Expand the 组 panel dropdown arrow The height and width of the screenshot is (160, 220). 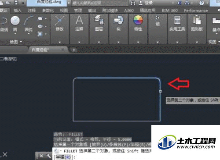point(158,42)
